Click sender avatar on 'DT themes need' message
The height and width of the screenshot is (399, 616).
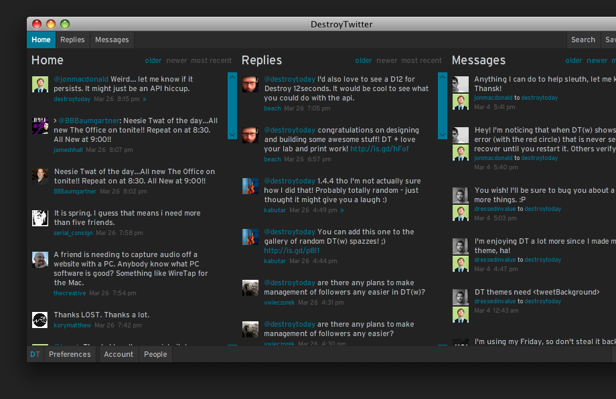pyautogui.click(x=461, y=297)
